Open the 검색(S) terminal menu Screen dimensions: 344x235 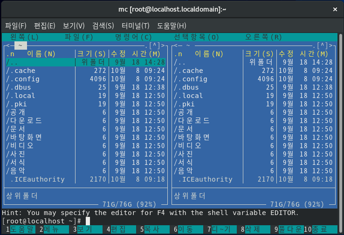[x=103, y=26]
